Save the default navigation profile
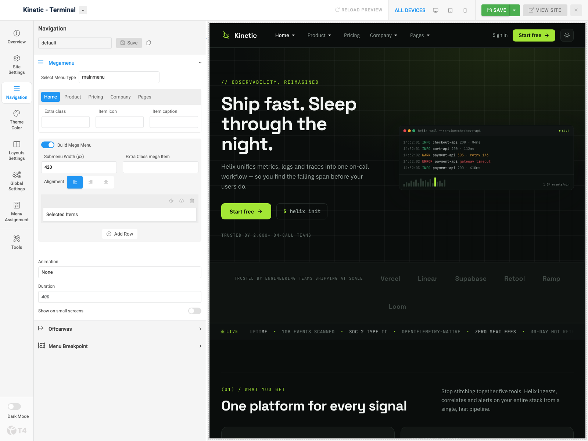This screenshot has height=441, width=588. click(x=129, y=43)
